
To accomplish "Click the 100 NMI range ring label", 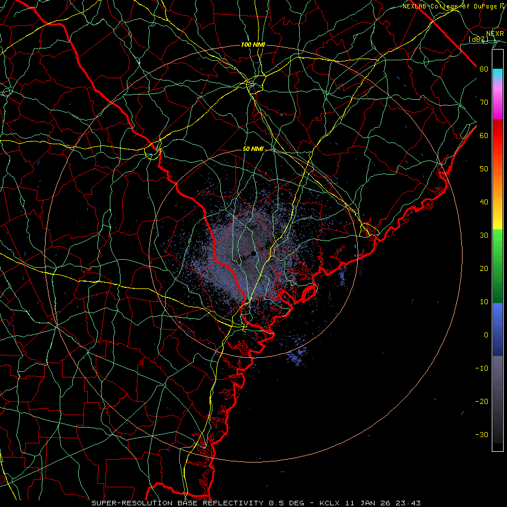I will pyautogui.click(x=253, y=45).
